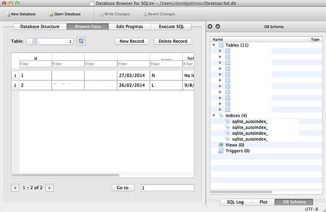This screenshot has width=326, height=212.
Task: Select the last sqlite_autoindex_ entry
Action: (x=250, y=139)
